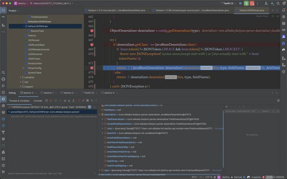287x179 pixels.
Task: Click the red Stop debugger icon
Action: [x=51, y=101]
